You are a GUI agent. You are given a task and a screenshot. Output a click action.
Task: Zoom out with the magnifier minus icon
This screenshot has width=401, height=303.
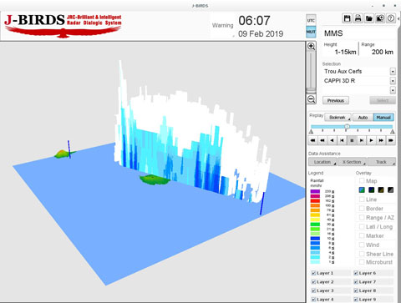311,99
